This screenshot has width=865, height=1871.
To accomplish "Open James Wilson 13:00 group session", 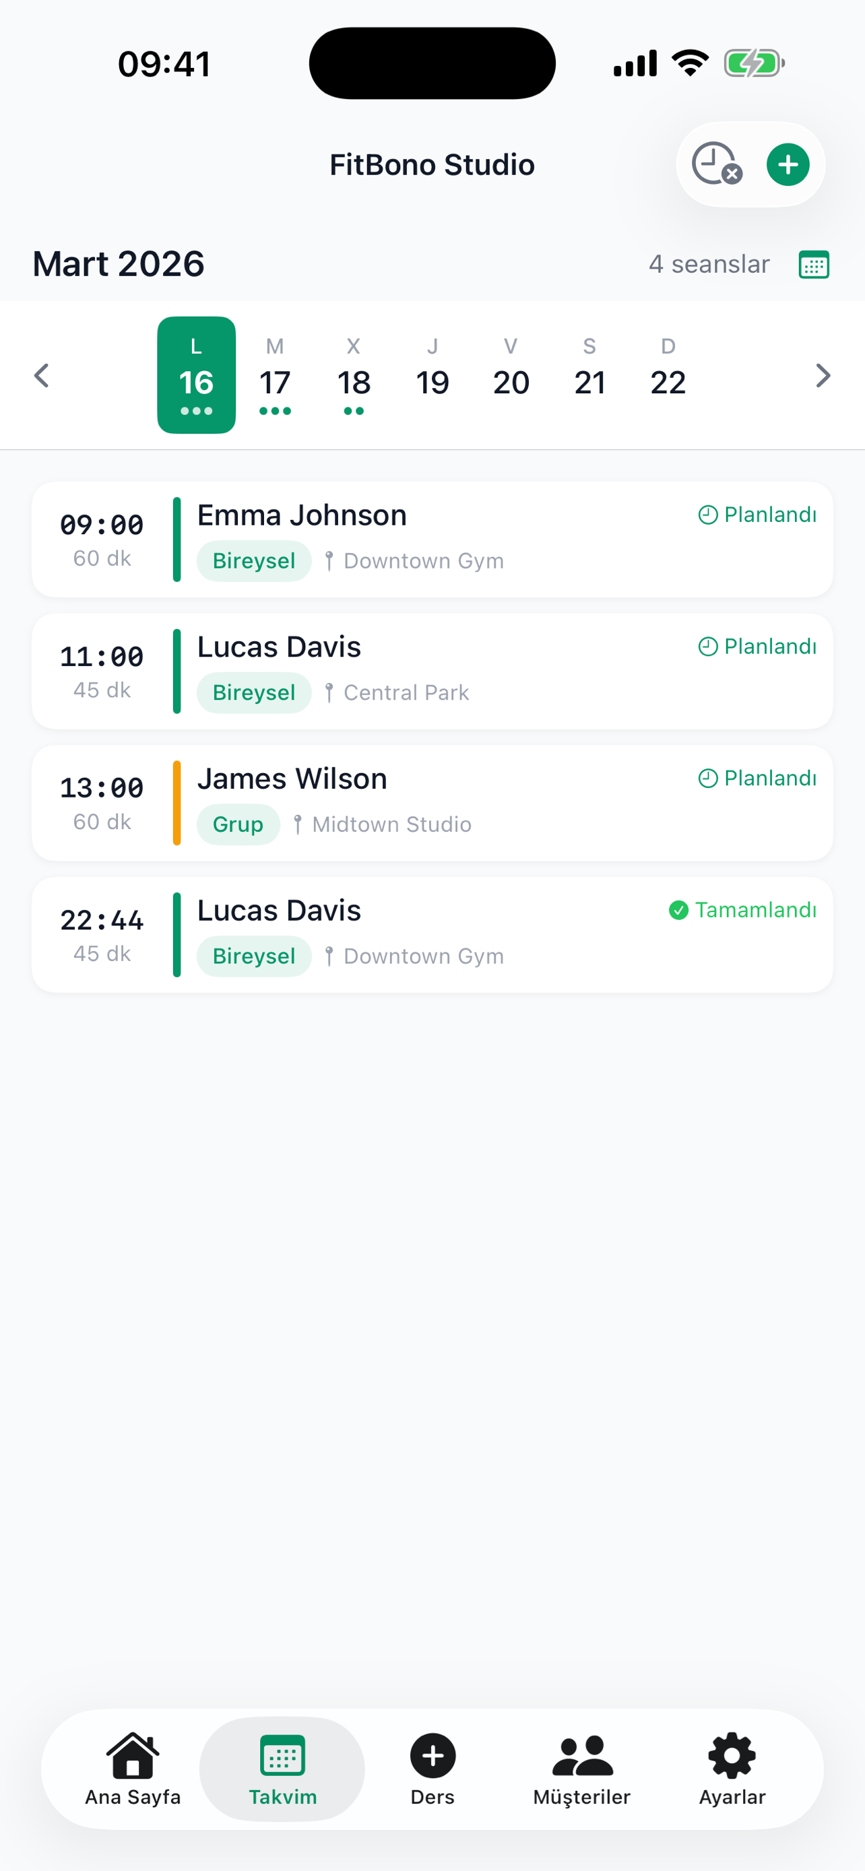I will tap(432, 803).
